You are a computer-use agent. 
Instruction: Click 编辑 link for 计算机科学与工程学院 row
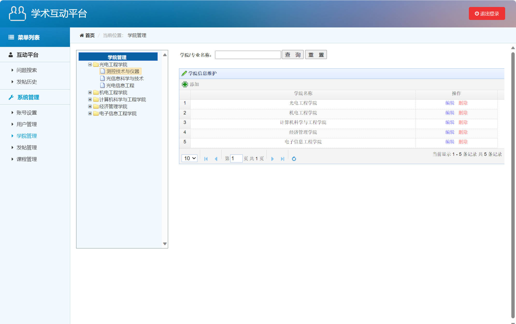[450, 122]
